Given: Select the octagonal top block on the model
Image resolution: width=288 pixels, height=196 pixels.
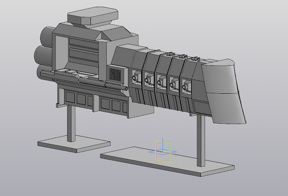Looking at the screenshot, I should tap(93, 16).
